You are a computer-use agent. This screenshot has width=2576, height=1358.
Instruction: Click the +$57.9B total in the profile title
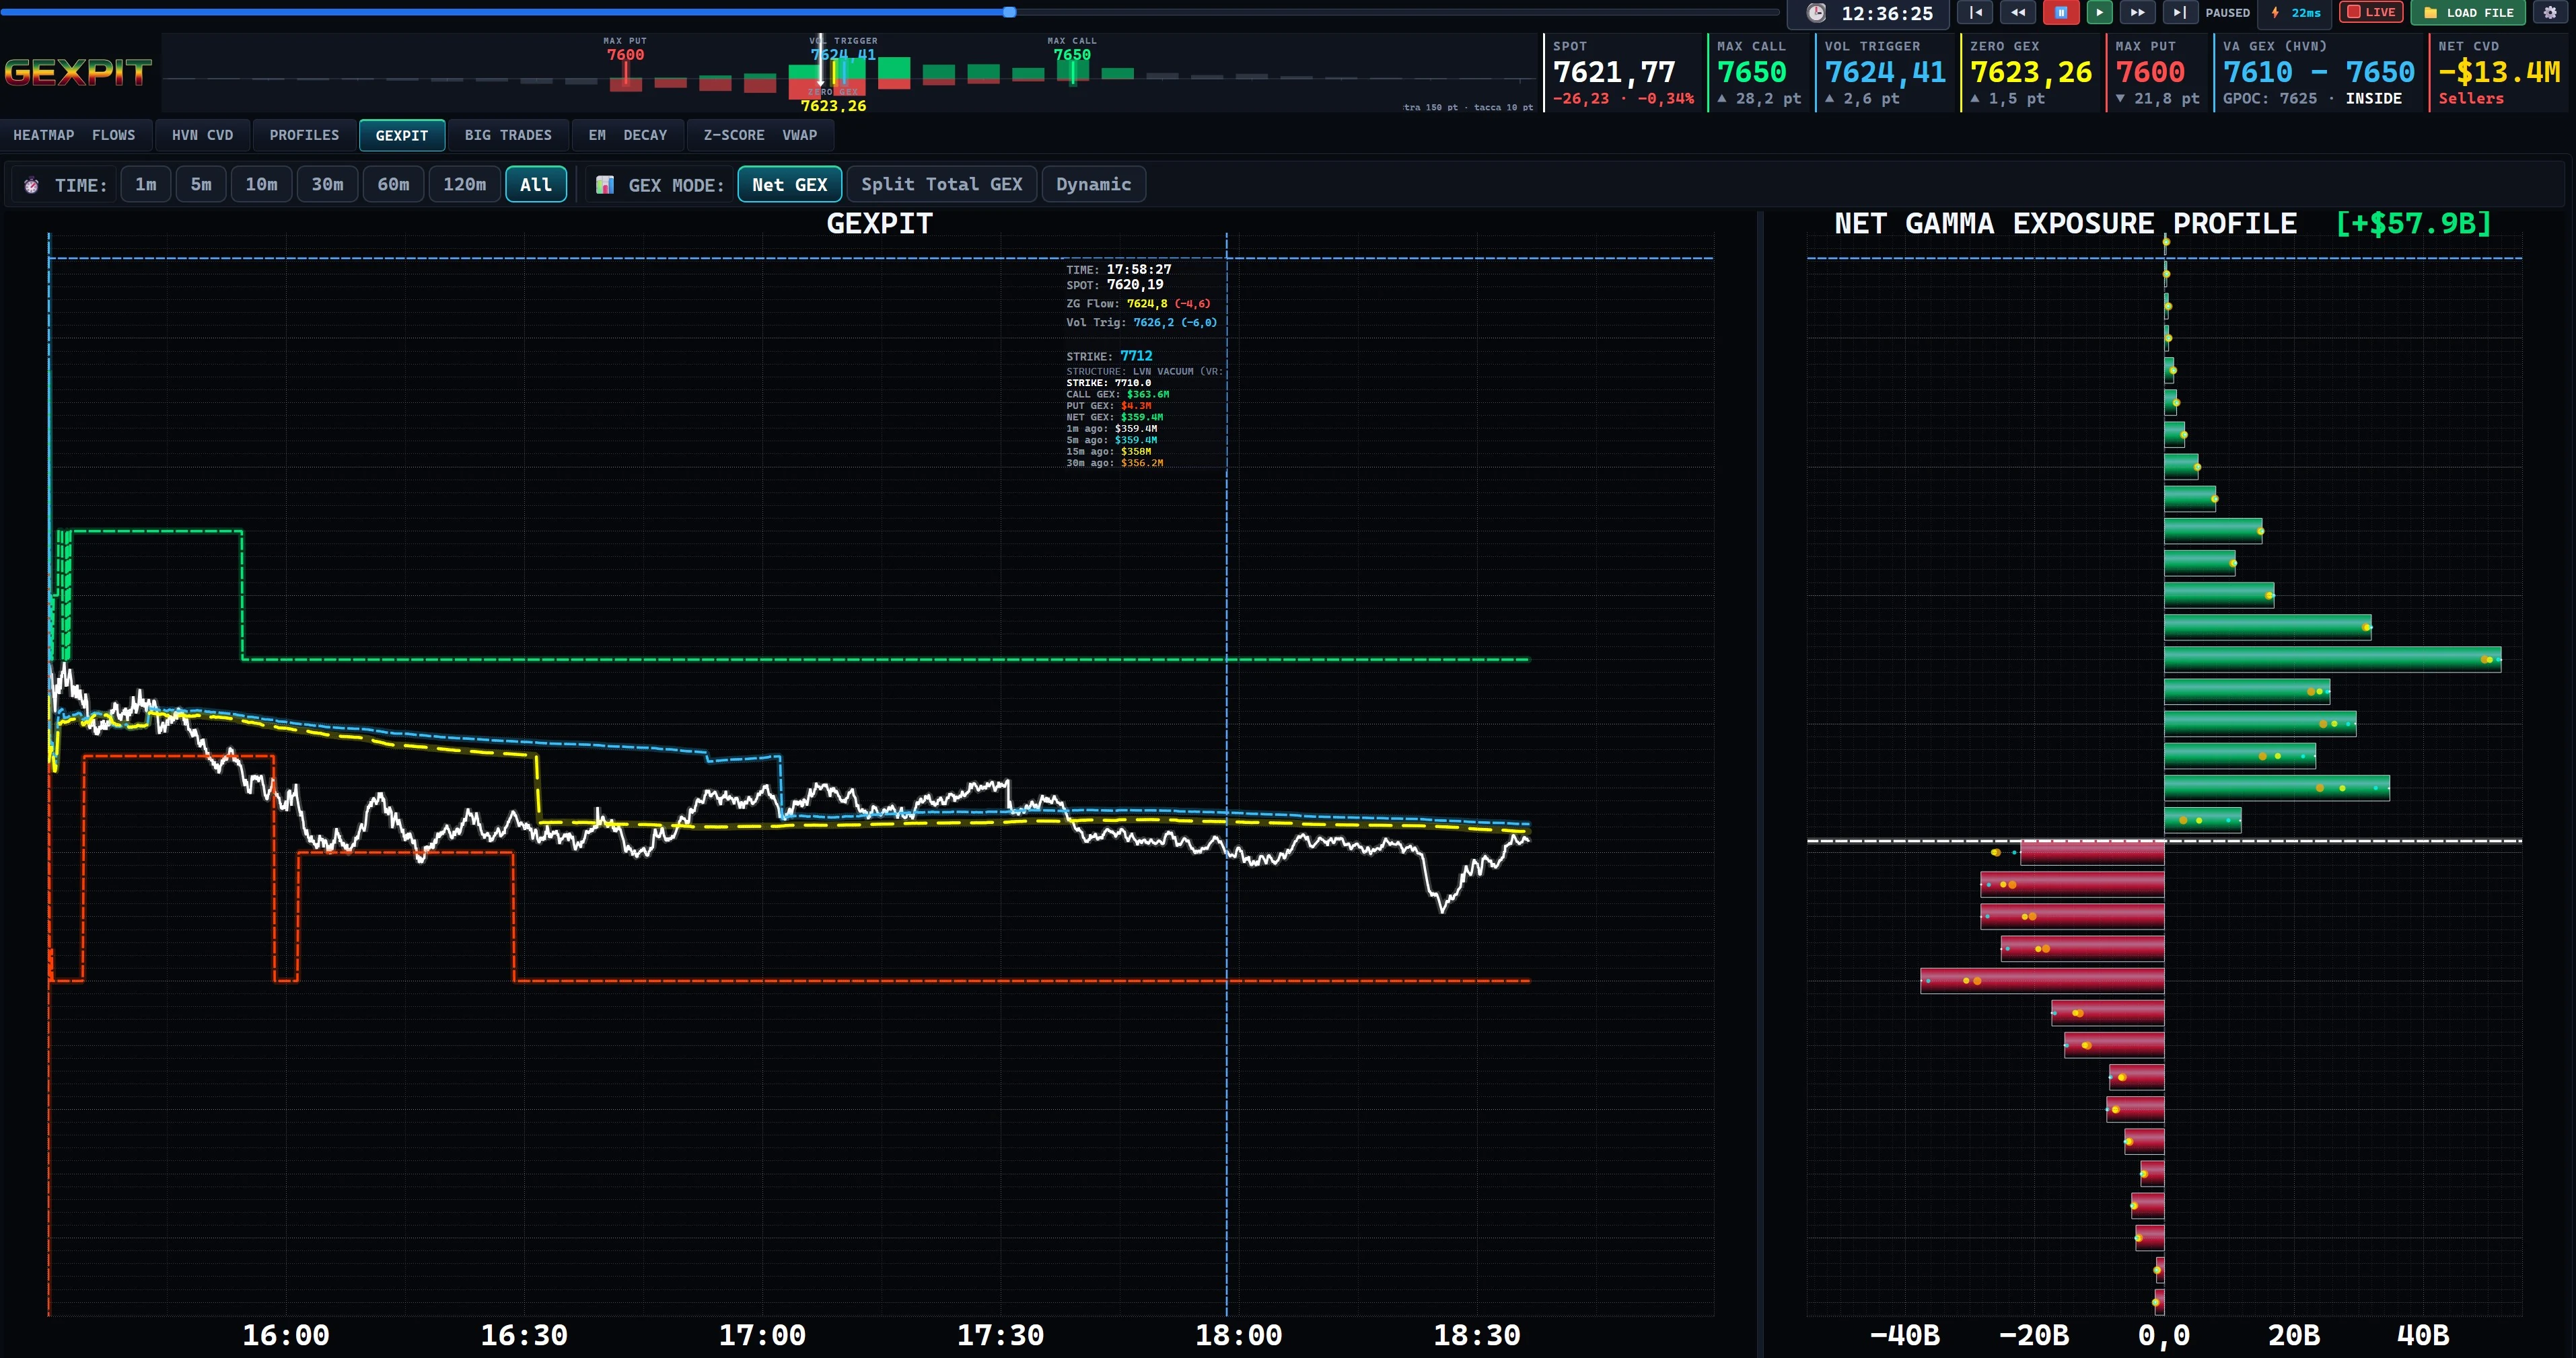point(2413,223)
